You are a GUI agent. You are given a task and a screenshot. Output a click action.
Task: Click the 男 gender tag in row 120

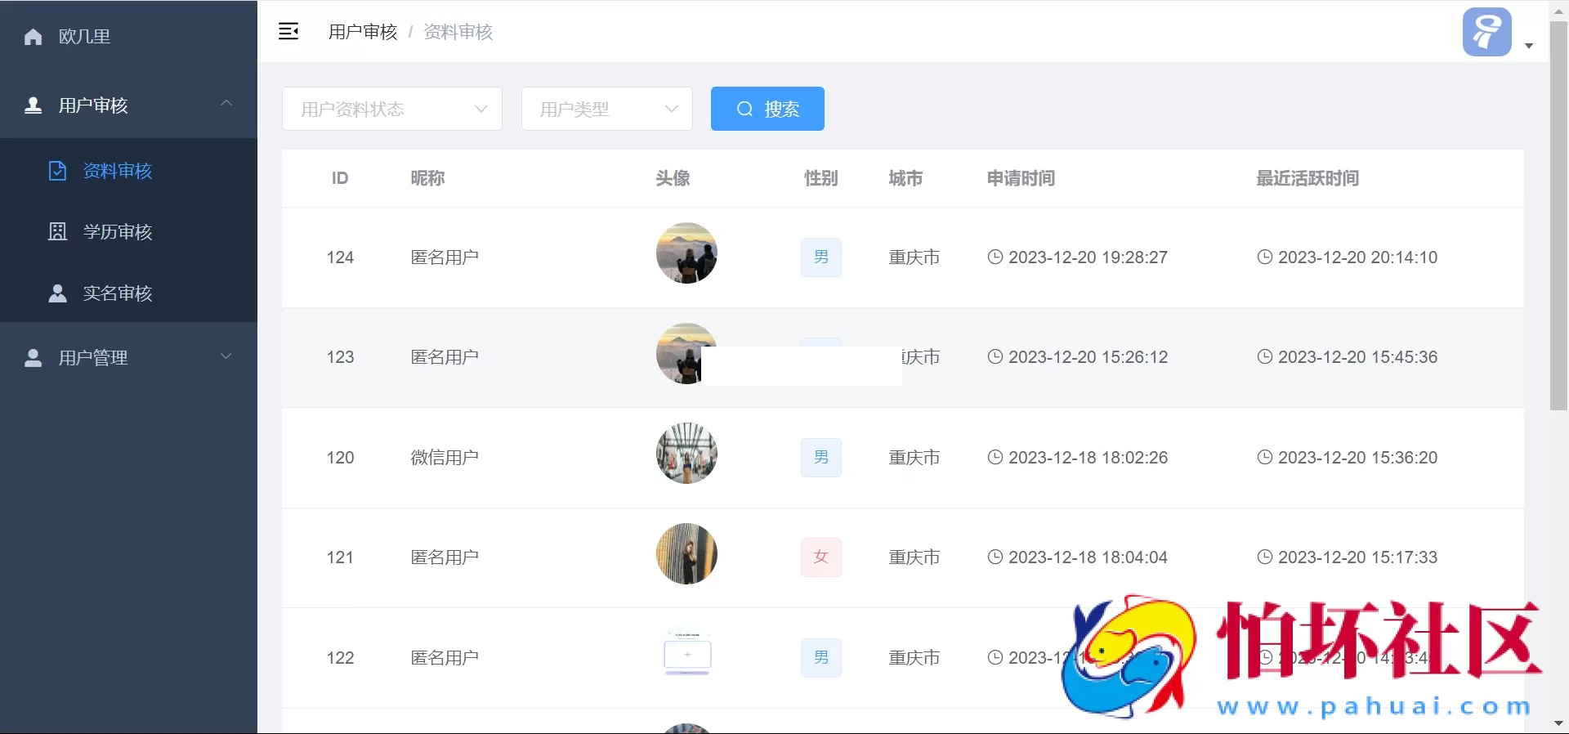coord(821,458)
